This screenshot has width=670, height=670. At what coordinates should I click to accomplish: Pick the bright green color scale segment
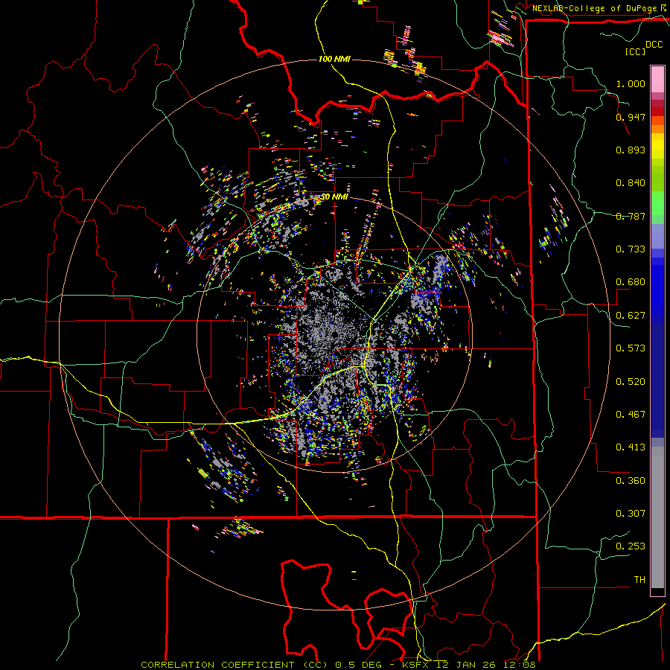click(x=657, y=203)
